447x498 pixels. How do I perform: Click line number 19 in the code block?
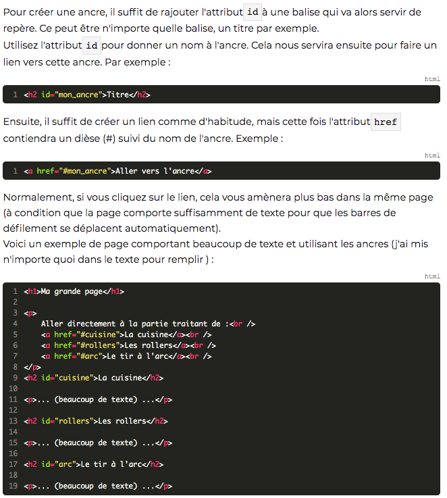point(13,486)
